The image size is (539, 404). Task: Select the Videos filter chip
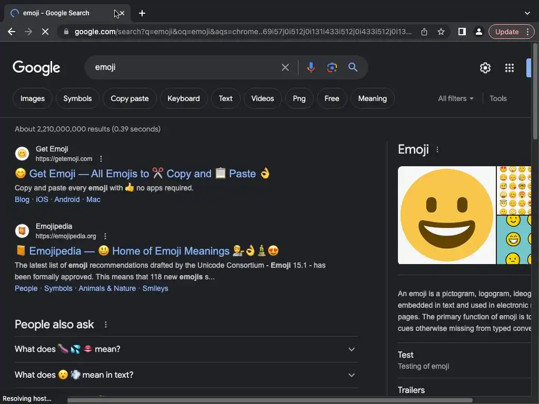(x=263, y=98)
